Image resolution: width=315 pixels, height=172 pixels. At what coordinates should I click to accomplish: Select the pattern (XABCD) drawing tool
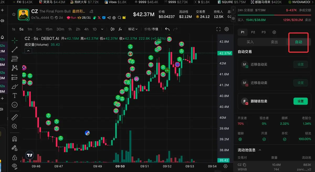tap(15, 68)
